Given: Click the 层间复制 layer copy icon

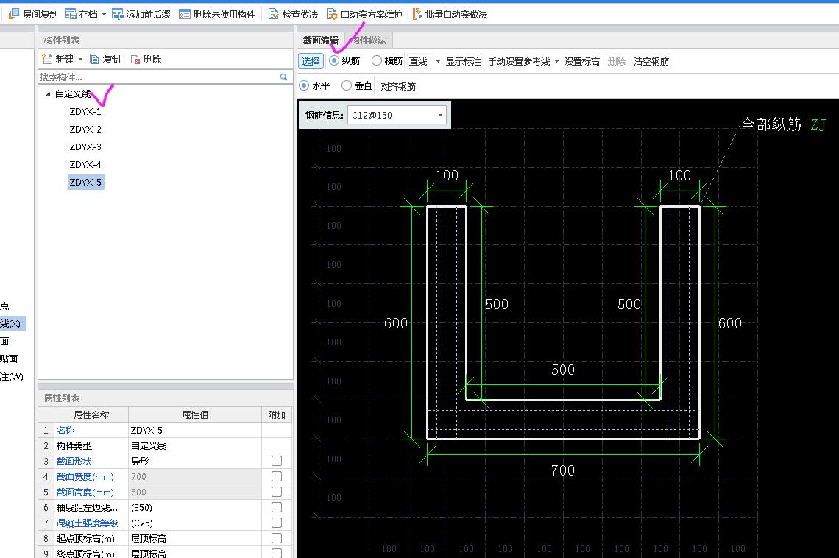Looking at the screenshot, I should [x=14, y=14].
